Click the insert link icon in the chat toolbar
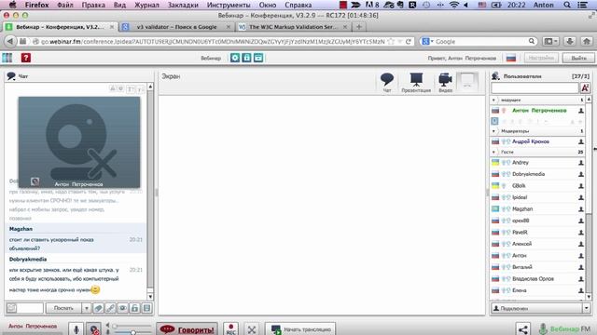 click(x=110, y=308)
